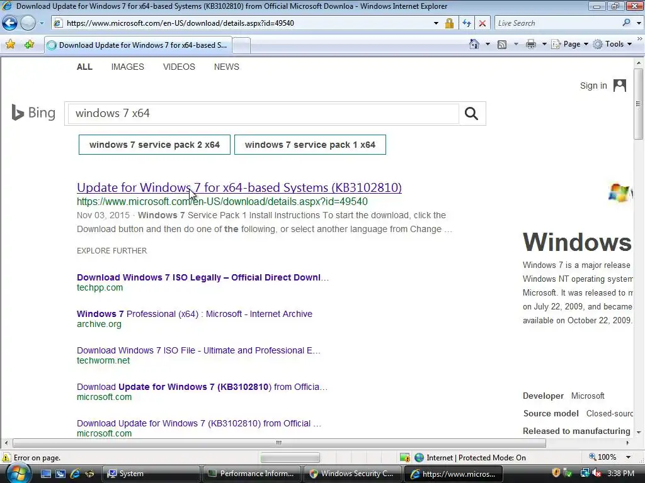Expand the Feeds dropdown arrow
The height and width of the screenshot is (483, 645).
(516, 44)
